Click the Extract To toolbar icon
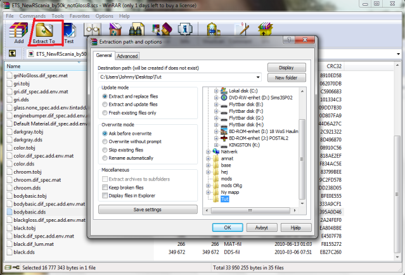The height and width of the screenshot is (275, 405). coord(44,33)
